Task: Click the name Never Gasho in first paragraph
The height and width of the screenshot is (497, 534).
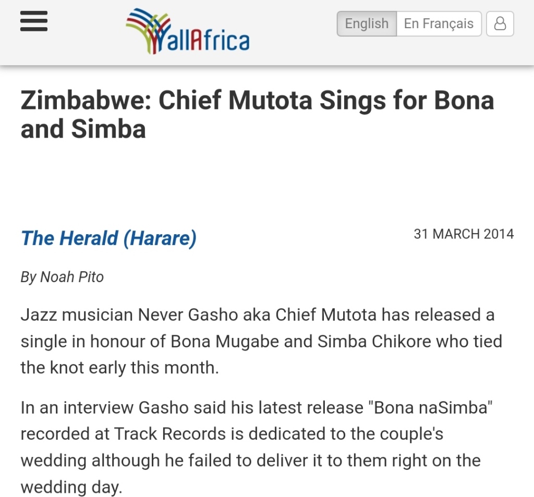Action: [204, 315]
